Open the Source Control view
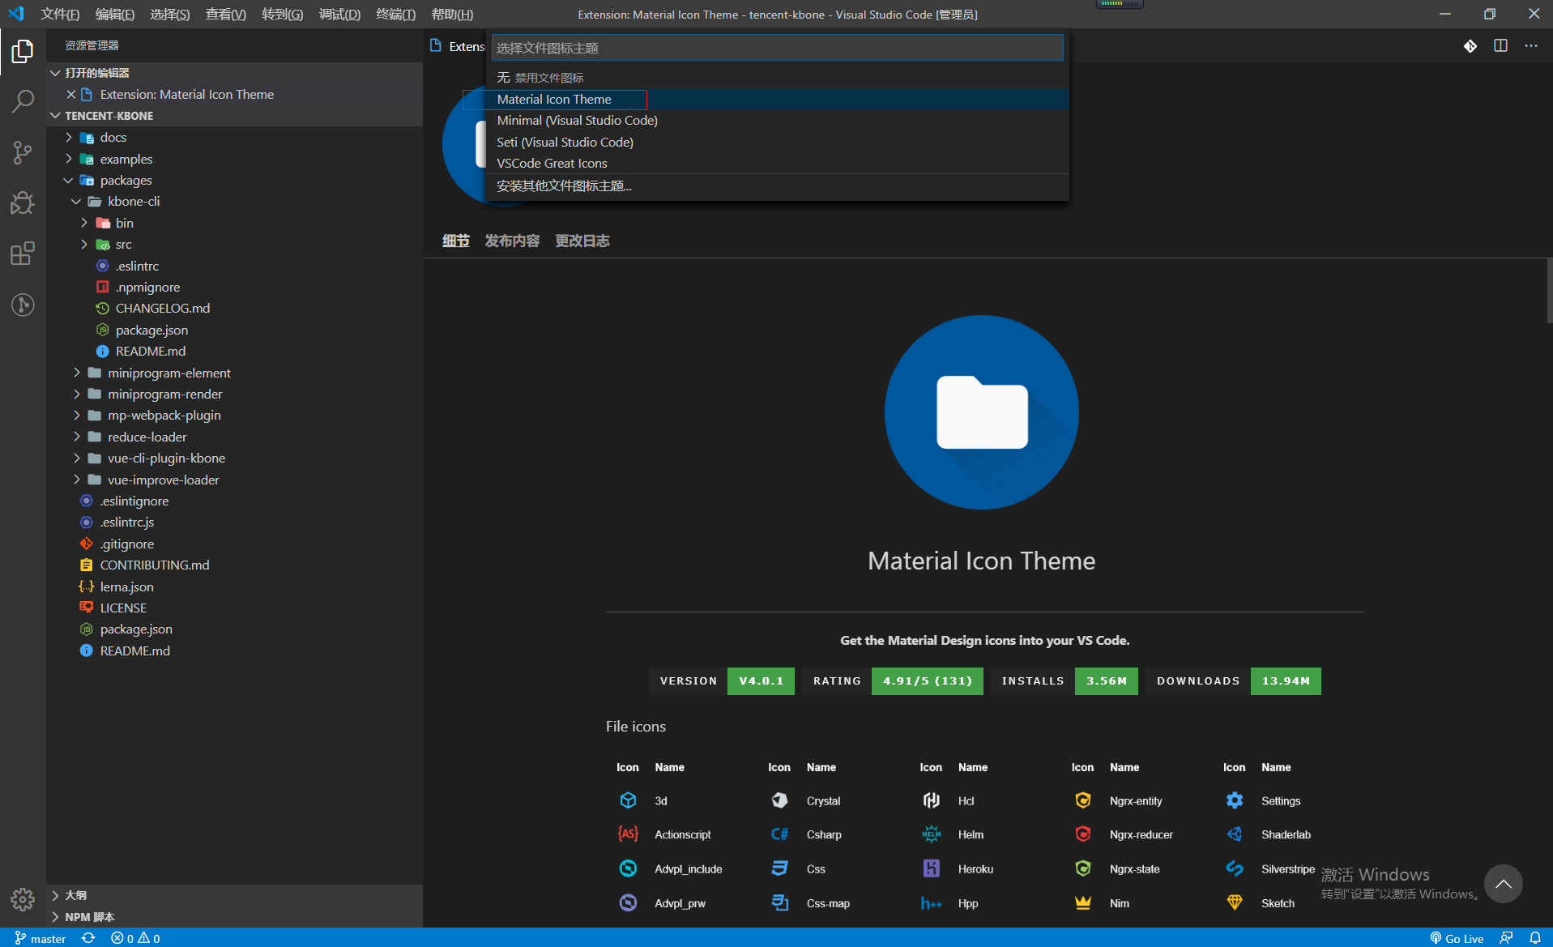The height and width of the screenshot is (947, 1553). [23, 152]
